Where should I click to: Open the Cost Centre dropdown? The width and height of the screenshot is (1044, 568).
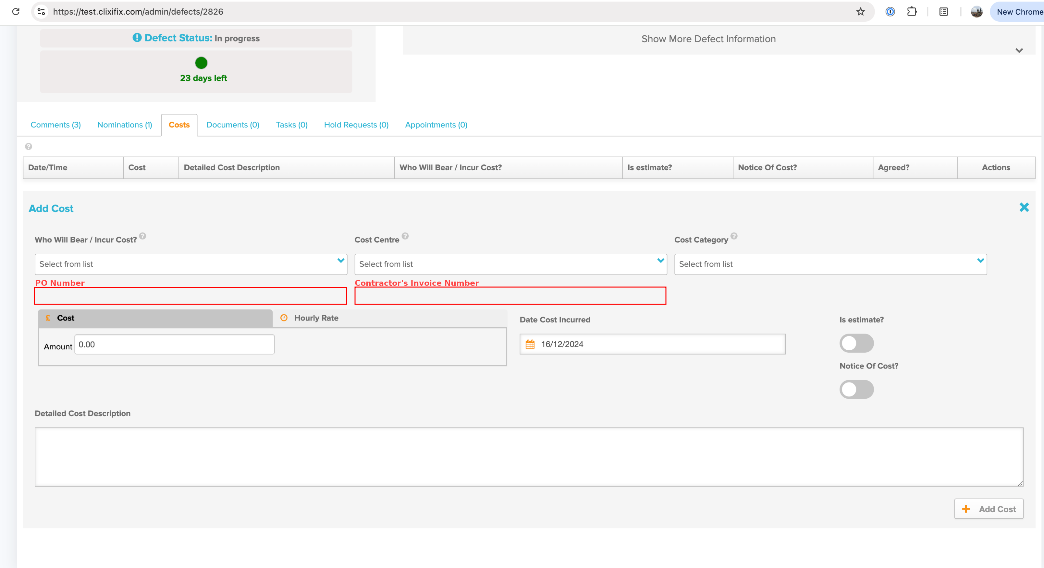click(x=510, y=264)
